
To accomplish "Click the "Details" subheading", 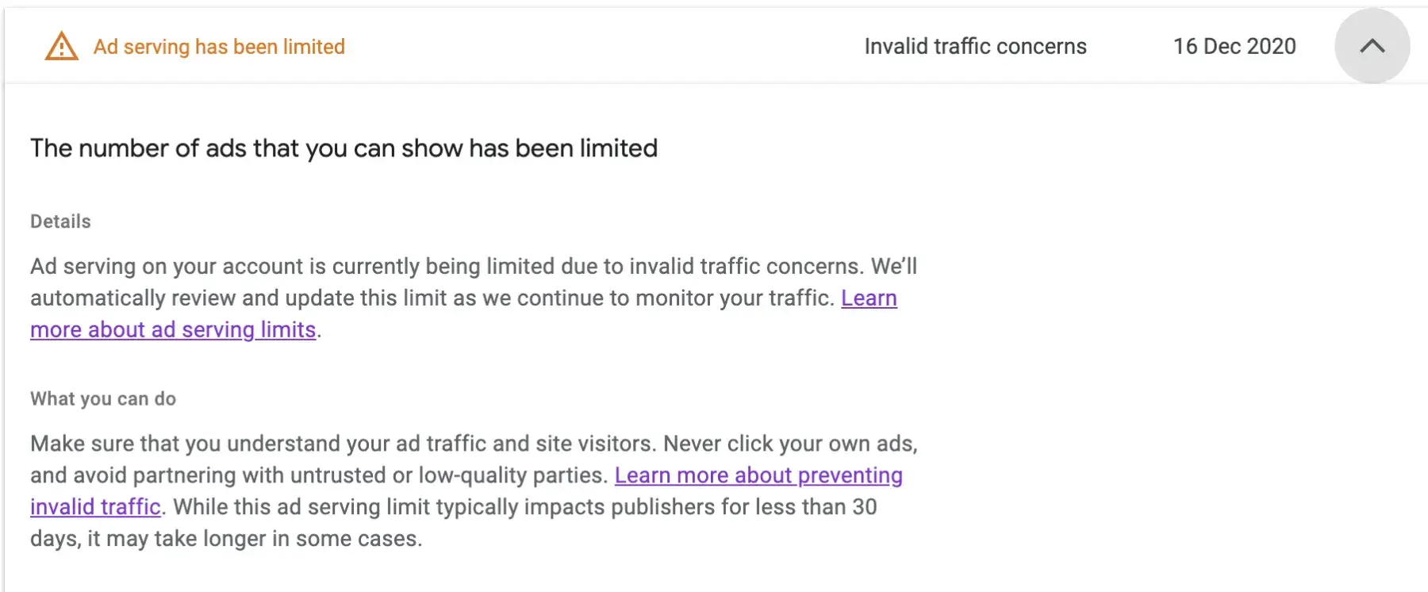I will (x=60, y=221).
